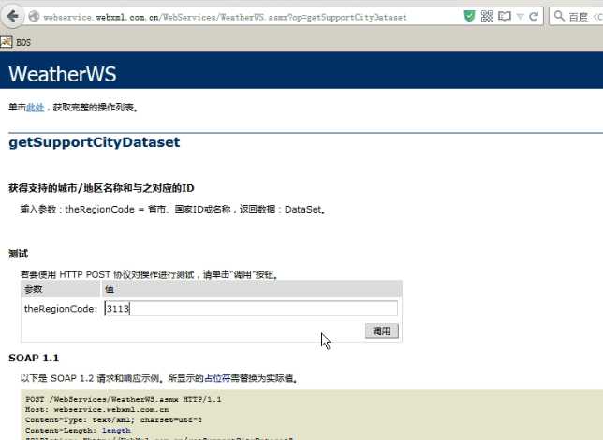The height and width of the screenshot is (440, 603).
Task: Open the BOS bookmark
Action: [16, 42]
